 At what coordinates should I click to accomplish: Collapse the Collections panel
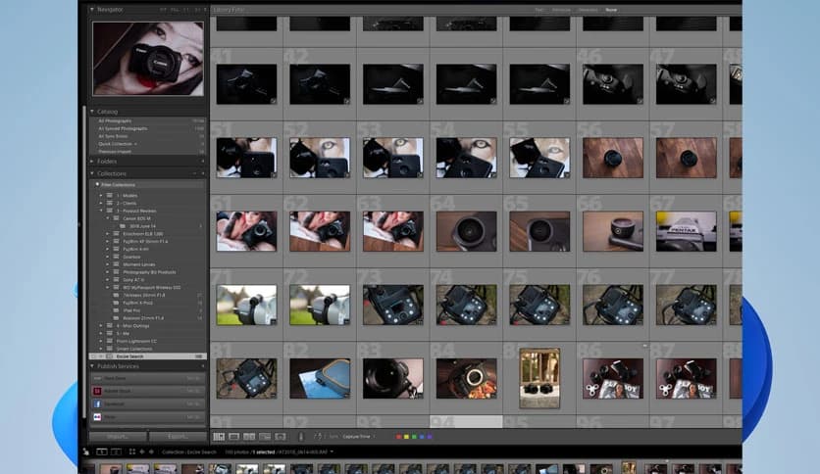[92, 173]
